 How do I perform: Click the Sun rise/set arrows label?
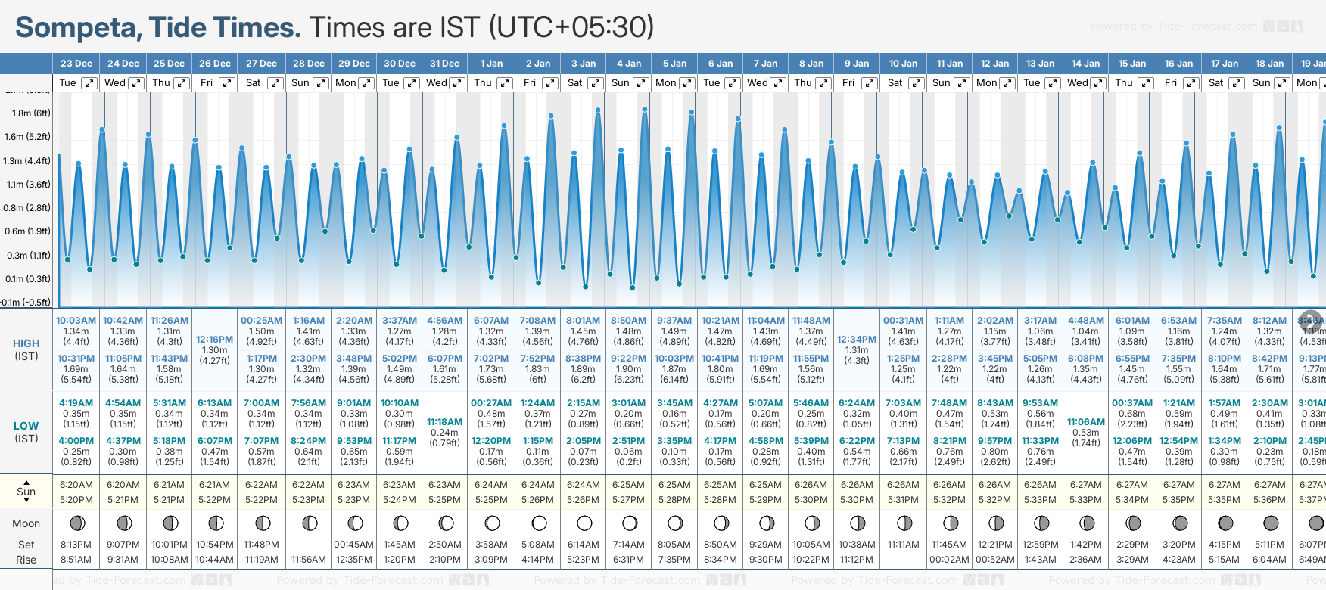coord(26,492)
